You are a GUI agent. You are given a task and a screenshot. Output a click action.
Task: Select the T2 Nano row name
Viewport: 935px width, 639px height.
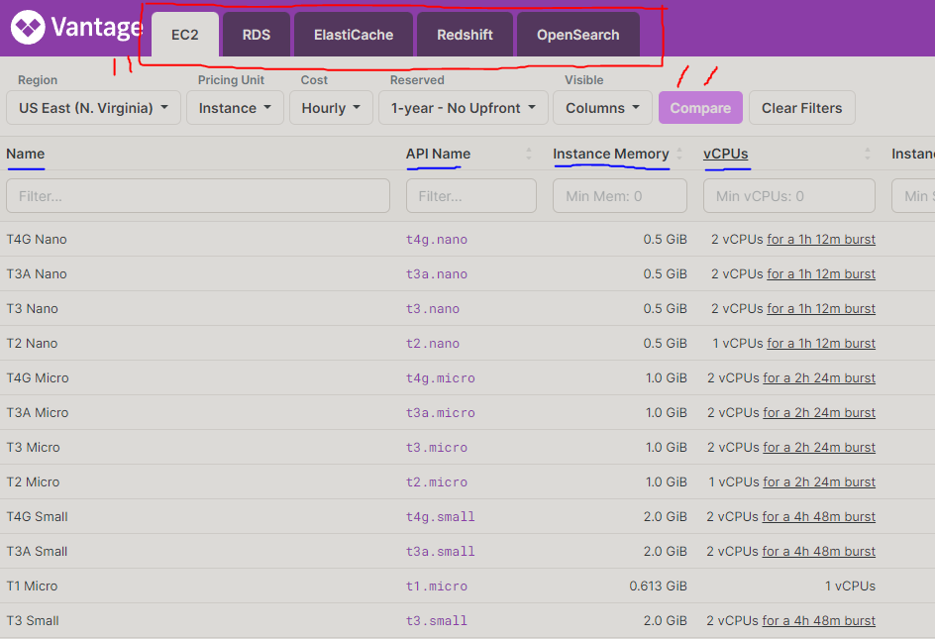[x=33, y=343]
